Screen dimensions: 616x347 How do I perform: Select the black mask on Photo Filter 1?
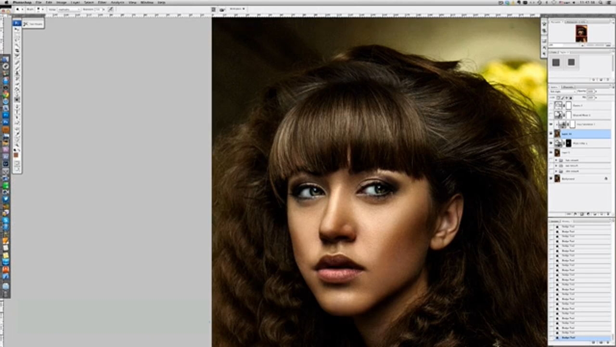coord(568,143)
